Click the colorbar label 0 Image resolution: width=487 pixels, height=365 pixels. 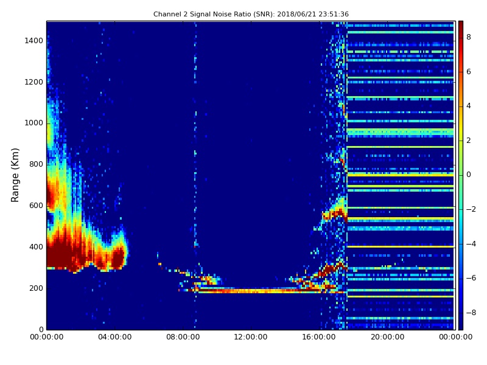pyautogui.click(x=469, y=175)
